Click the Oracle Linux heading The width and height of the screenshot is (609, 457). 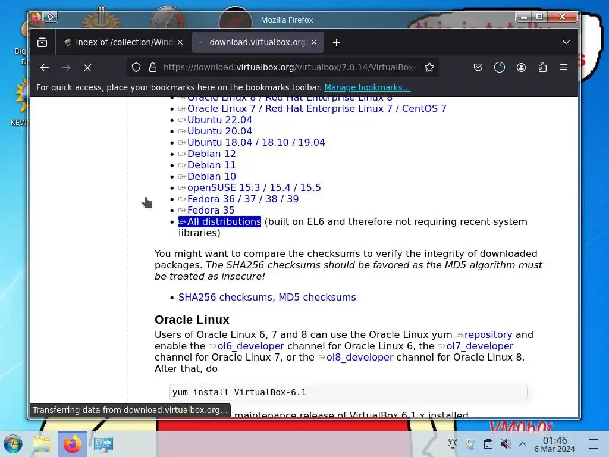pos(192,320)
